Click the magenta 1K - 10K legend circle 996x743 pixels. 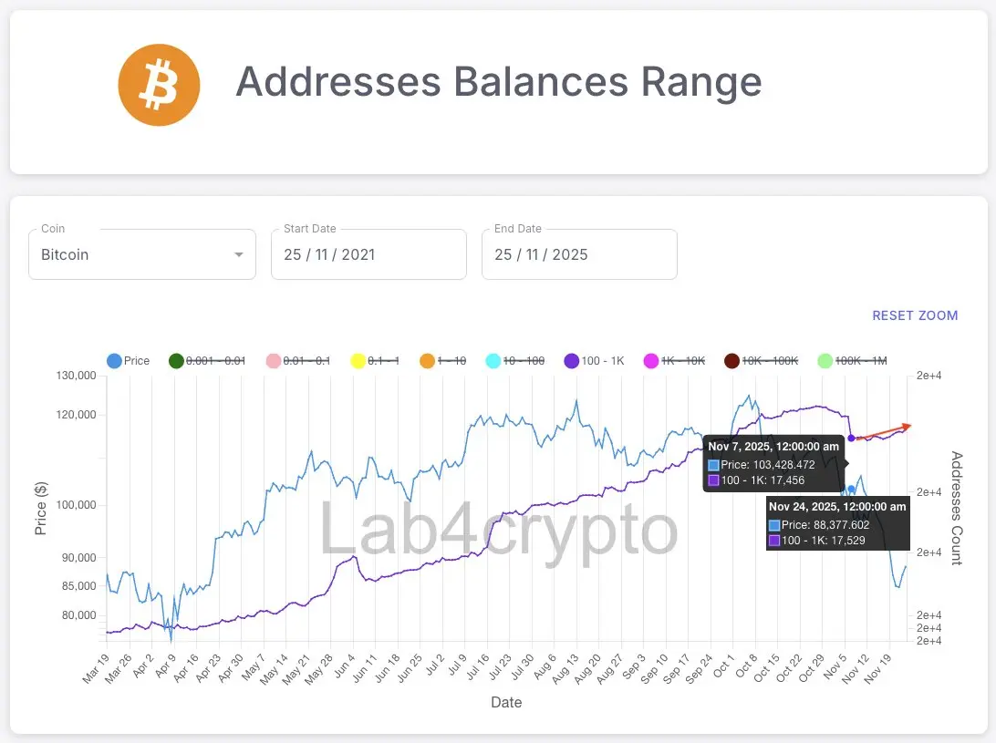pyautogui.click(x=651, y=361)
